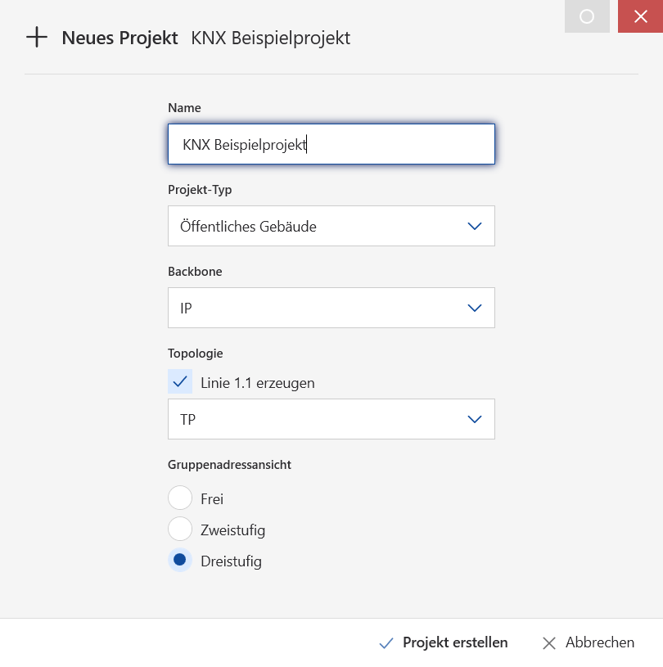Close the dialog with the red X
The width and height of the screenshot is (663, 667).
coord(640,16)
